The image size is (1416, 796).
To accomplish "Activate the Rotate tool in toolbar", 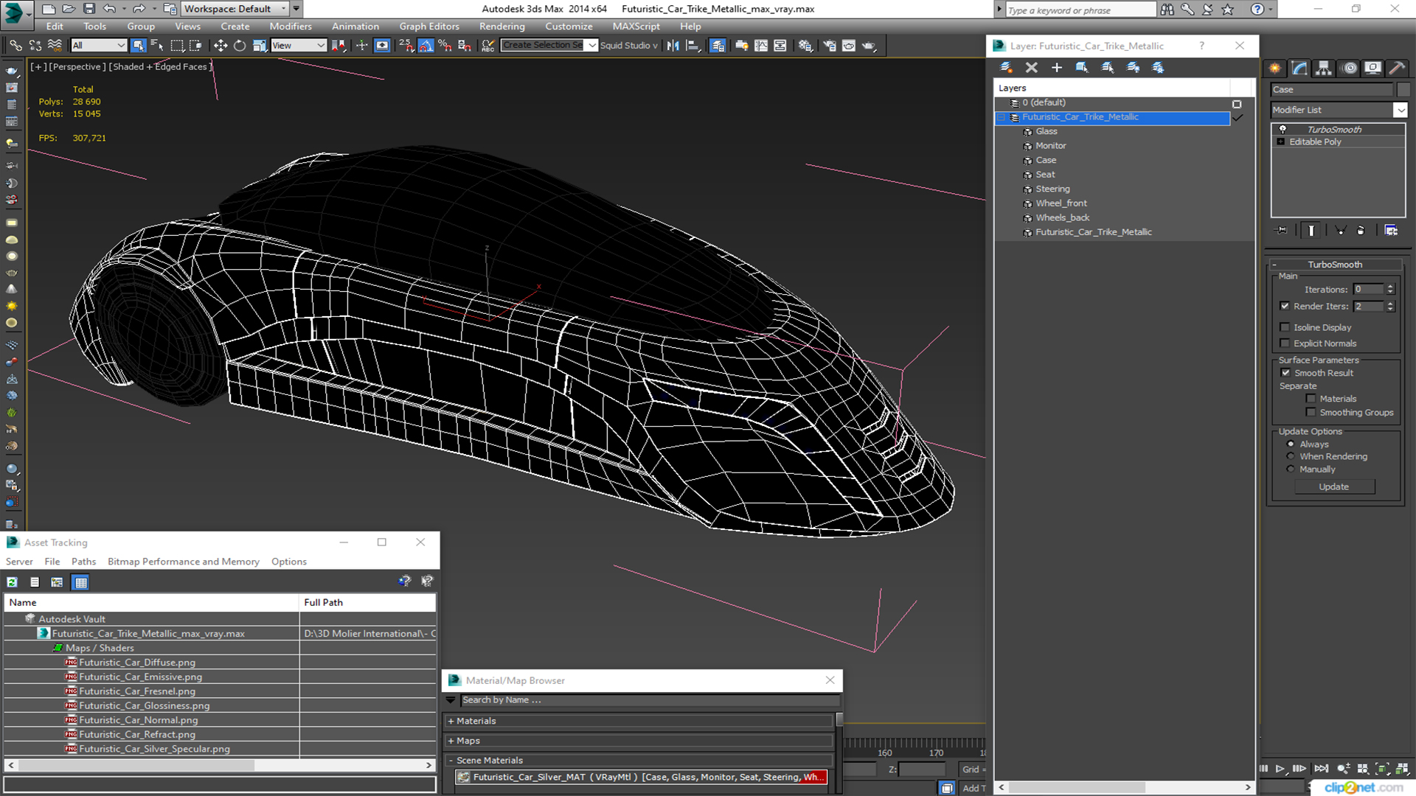I will [240, 46].
